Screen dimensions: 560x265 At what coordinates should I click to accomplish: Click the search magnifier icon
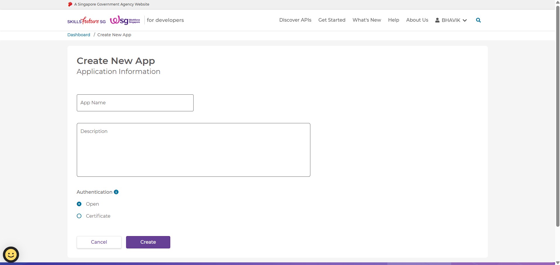[x=478, y=20]
